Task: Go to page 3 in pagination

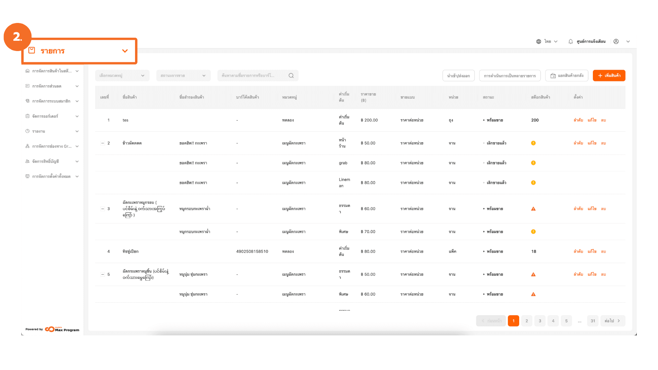Action: click(540, 321)
